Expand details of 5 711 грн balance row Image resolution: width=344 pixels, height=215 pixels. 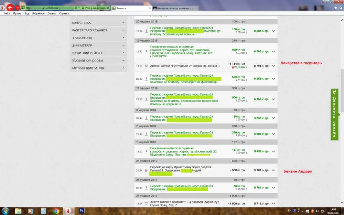pos(273,204)
